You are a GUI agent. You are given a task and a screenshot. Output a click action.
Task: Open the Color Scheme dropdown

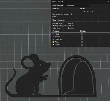[x=77, y=6]
